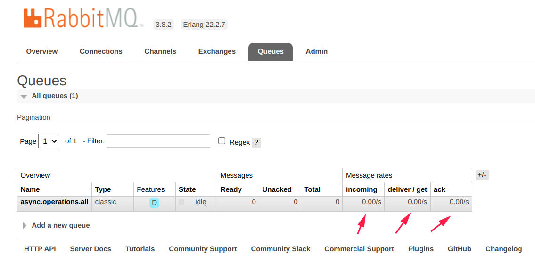The image size is (535, 263).
Task: Click the Regex help question mark
Action: pos(256,142)
